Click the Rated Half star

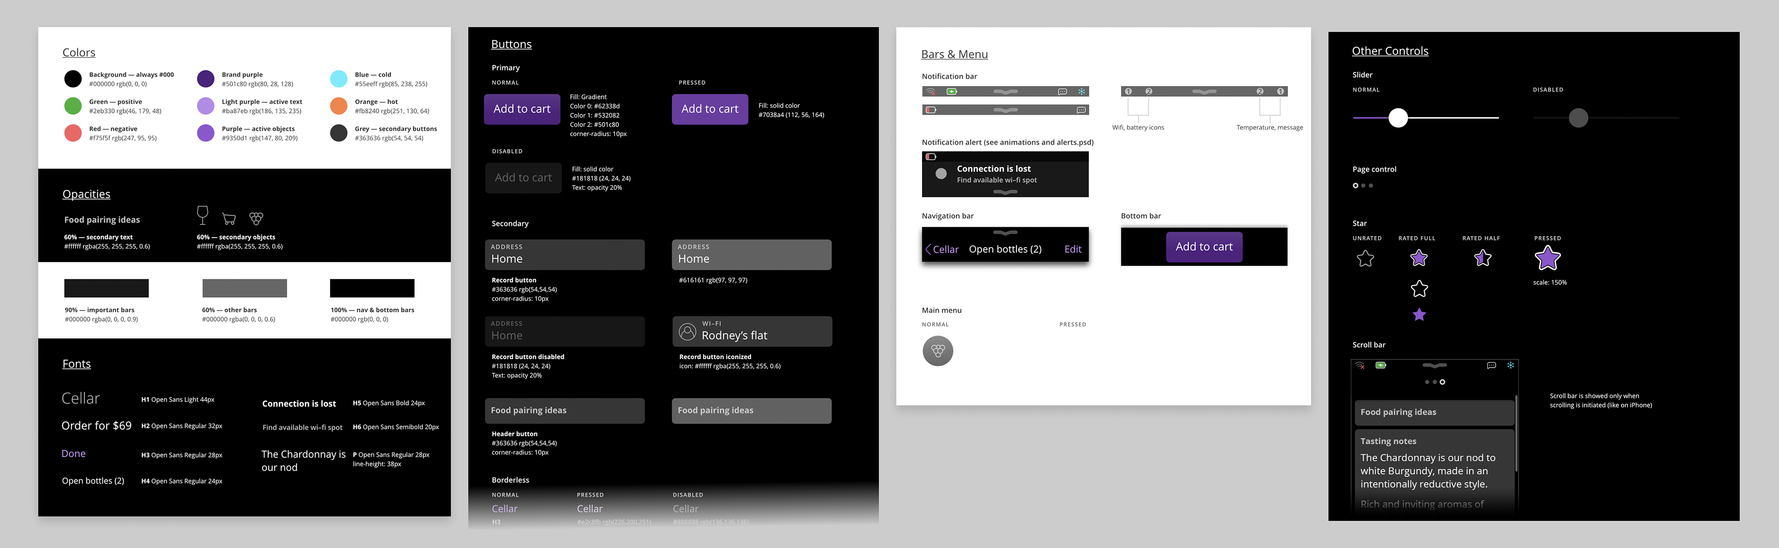tap(1482, 258)
